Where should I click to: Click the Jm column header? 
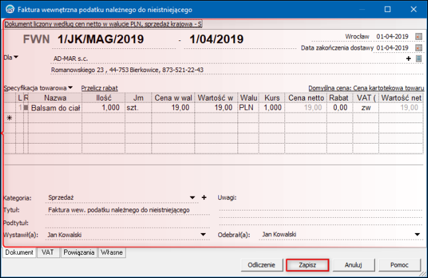138,98
